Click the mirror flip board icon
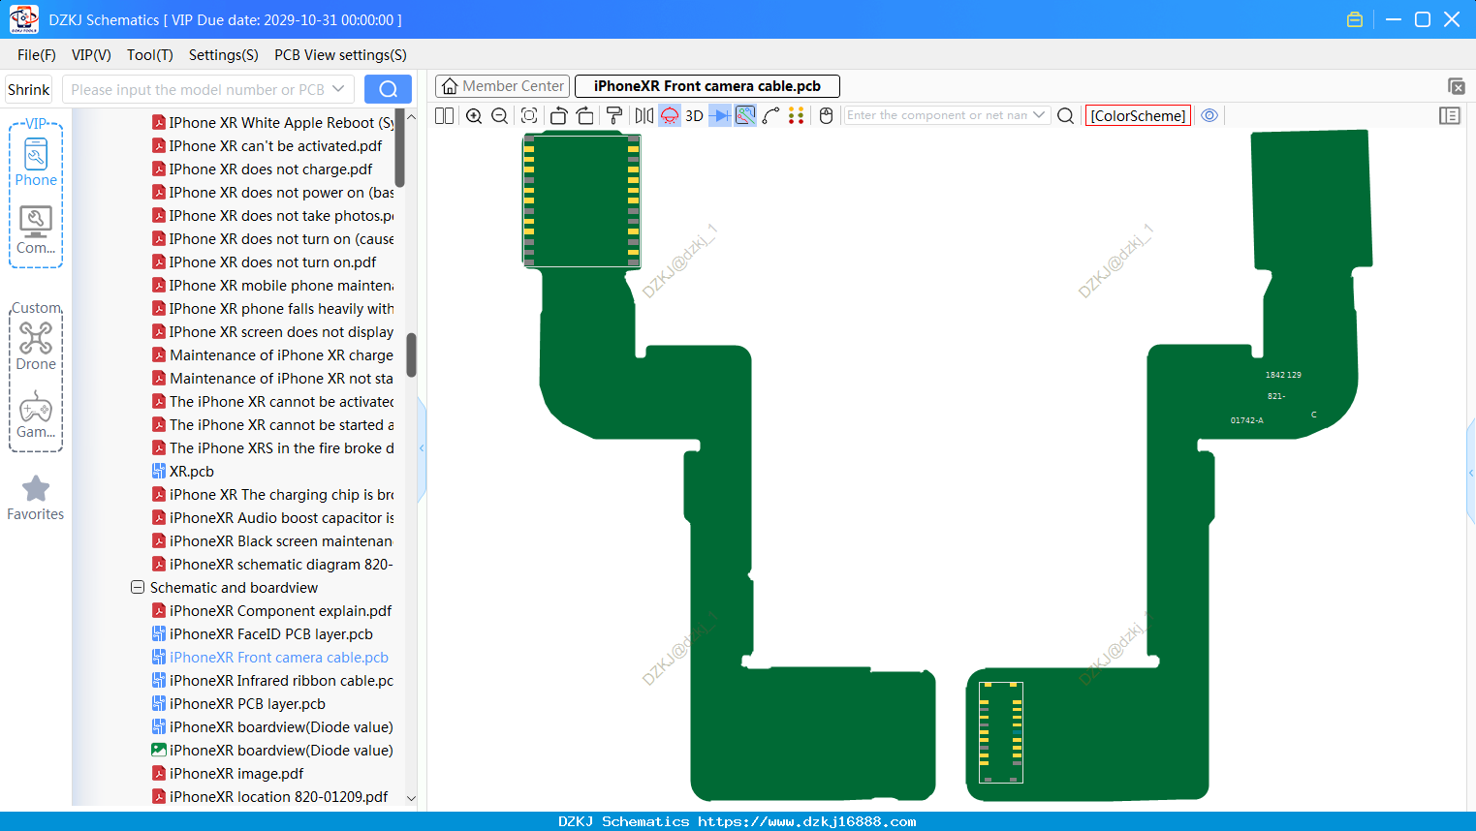Image resolution: width=1476 pixels, height=831 pixels. click(644, 115)
